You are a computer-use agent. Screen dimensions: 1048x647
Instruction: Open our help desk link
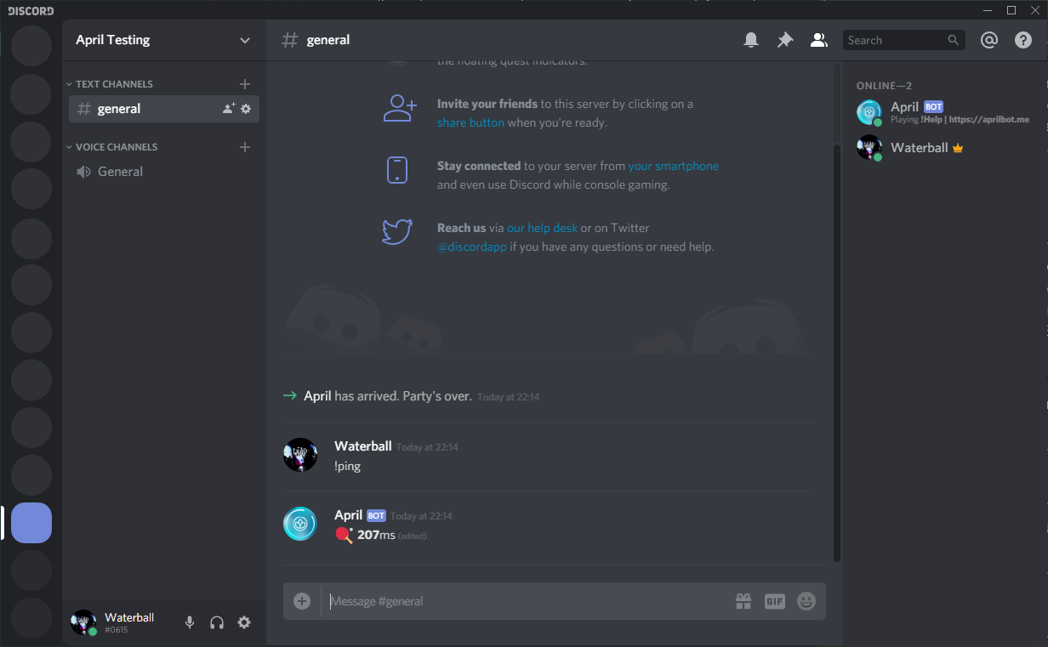(542, 228)
